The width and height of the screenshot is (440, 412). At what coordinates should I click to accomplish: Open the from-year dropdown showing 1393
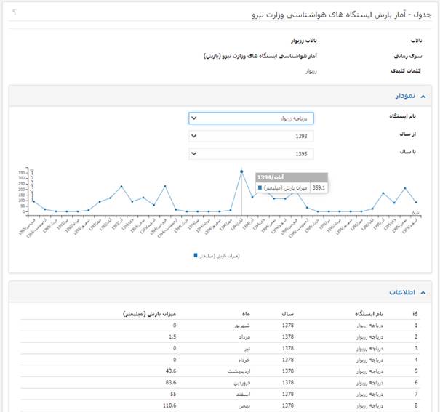click(252, 136)
